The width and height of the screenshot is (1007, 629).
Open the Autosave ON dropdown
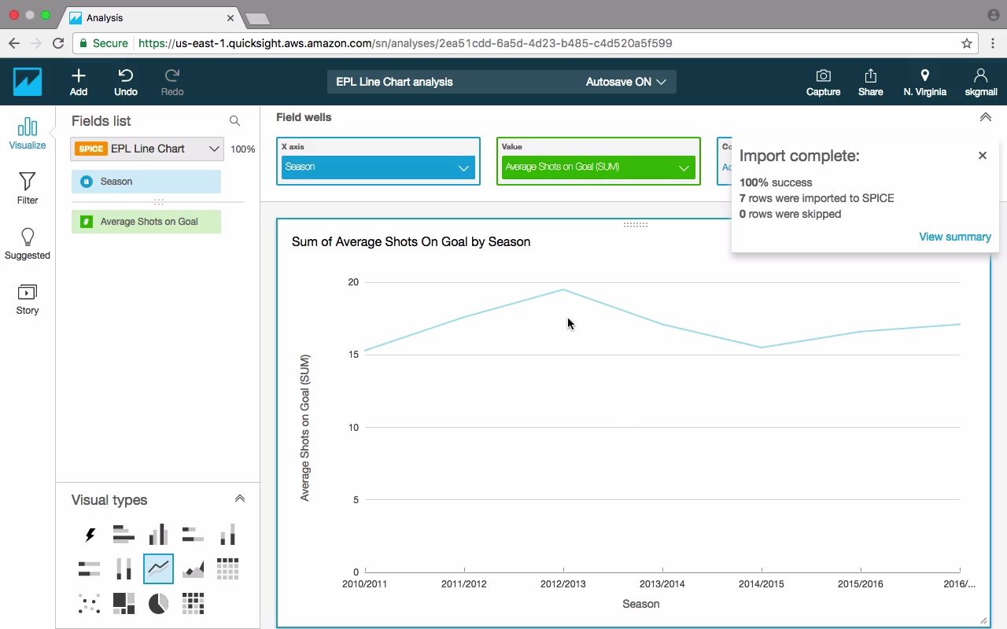pos(626,82)
